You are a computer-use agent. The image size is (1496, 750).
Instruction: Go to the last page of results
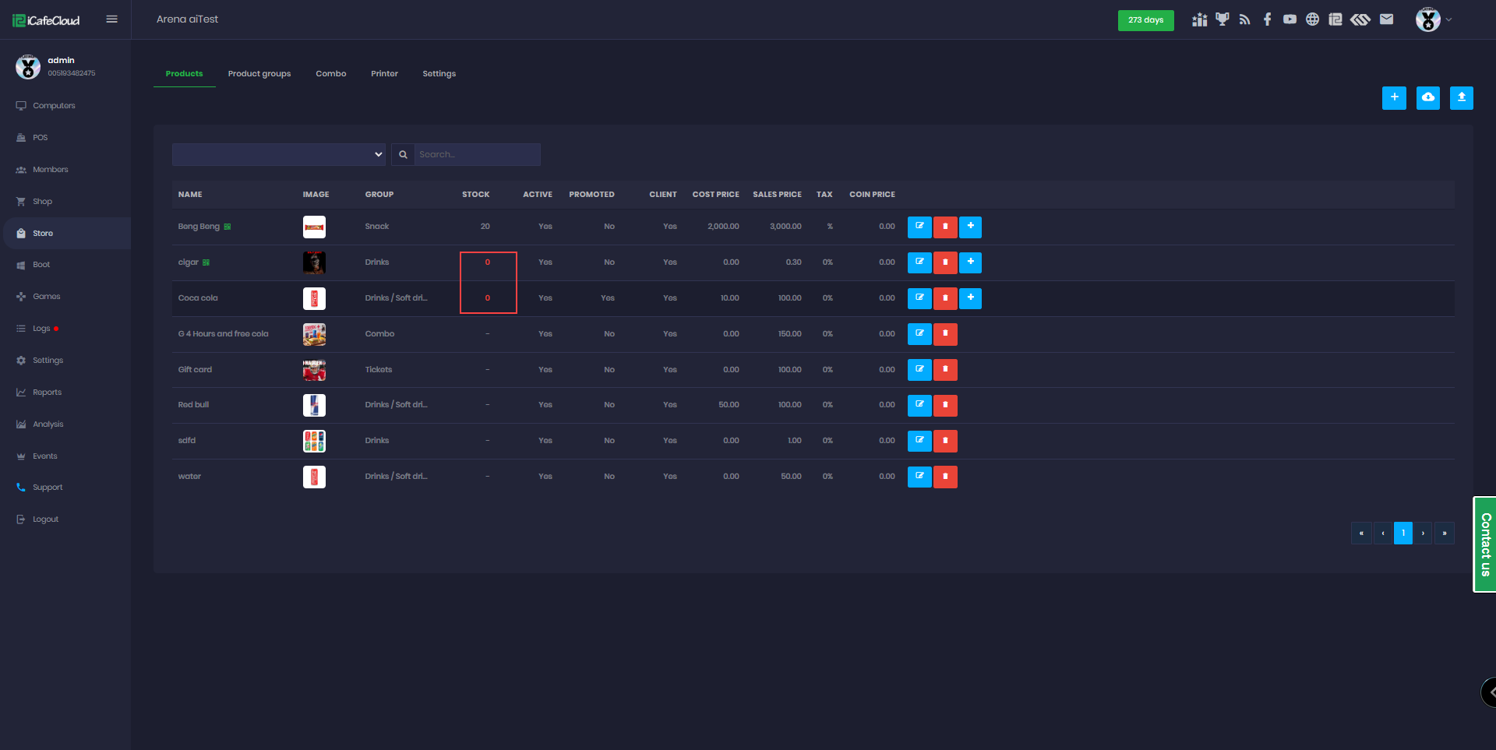coord(1444,533)
